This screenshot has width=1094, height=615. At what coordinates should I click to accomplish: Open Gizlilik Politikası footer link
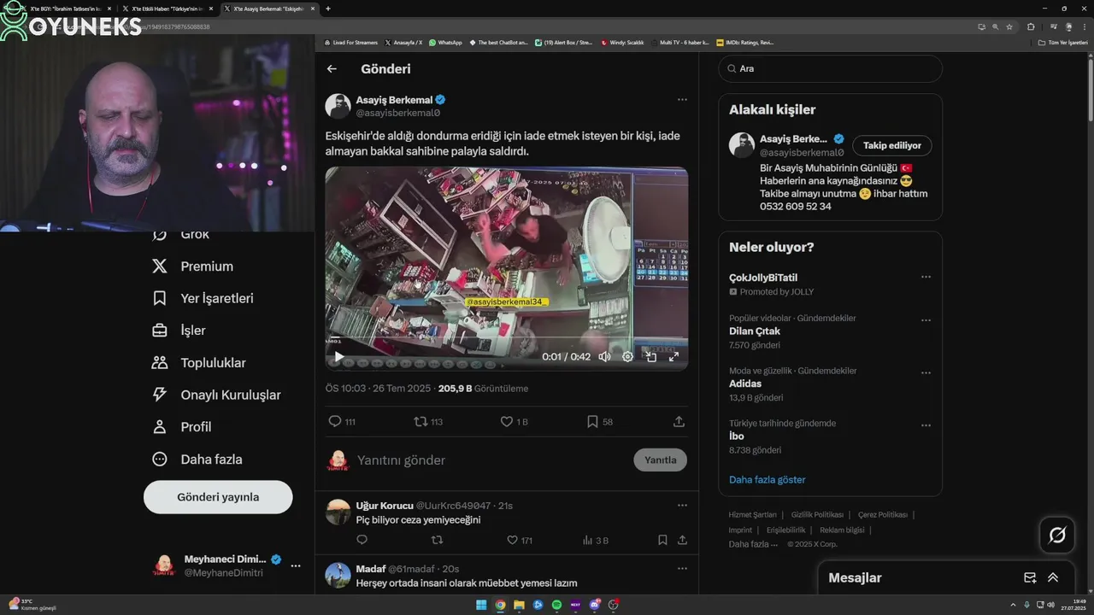(x=817, y=515)
